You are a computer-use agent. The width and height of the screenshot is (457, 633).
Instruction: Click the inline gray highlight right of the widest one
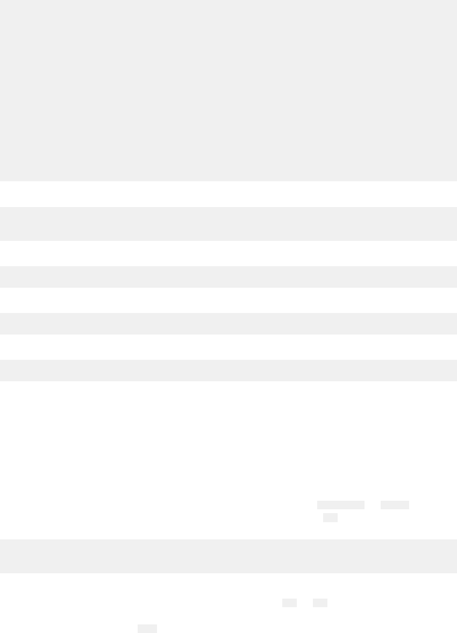click(395, 505)
